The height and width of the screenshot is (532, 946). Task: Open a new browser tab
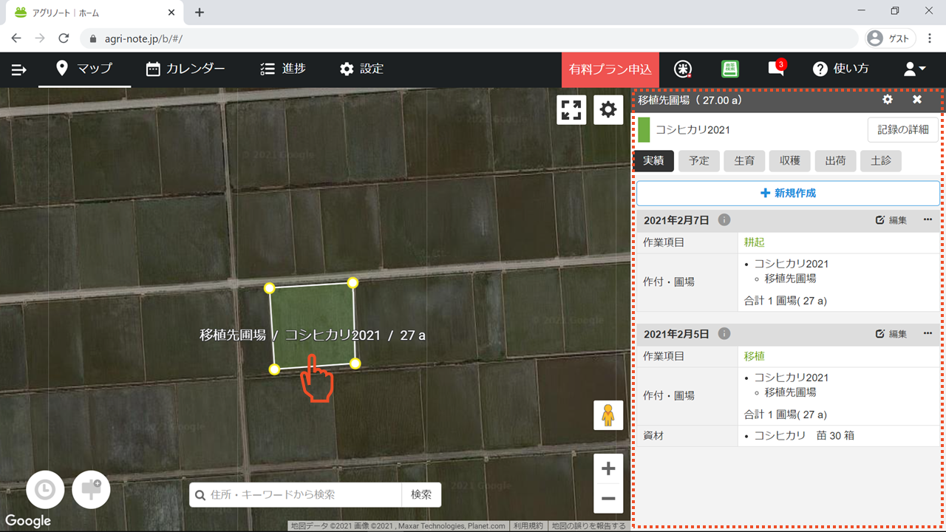click(x=200, y=13)
